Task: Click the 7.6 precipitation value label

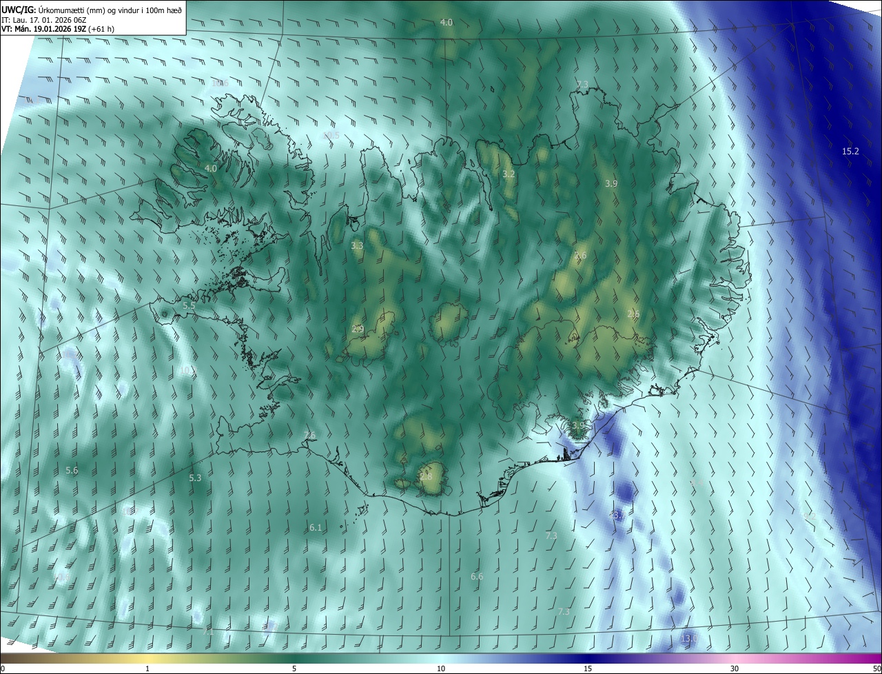Action: (309, 435)
